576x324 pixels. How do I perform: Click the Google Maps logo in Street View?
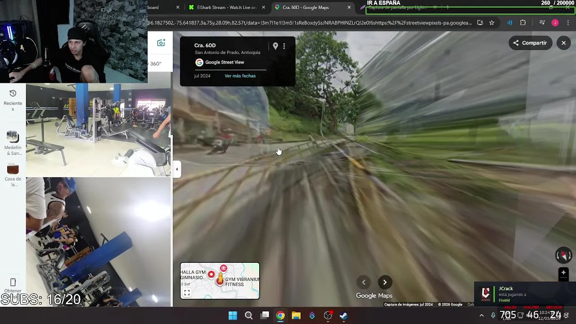(374, 296)
